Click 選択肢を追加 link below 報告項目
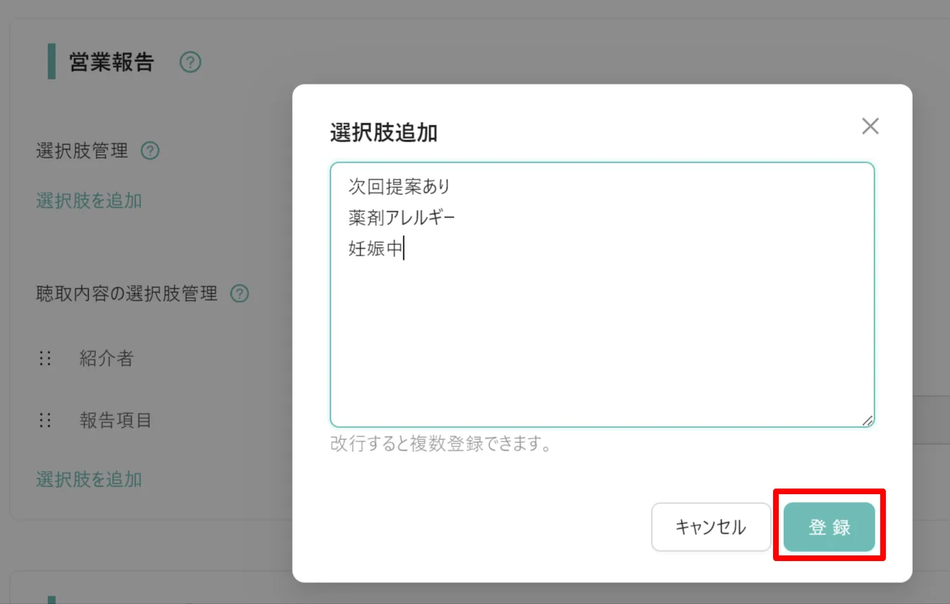The height and width of the screenshot is (604, 950). coord(89,479)
